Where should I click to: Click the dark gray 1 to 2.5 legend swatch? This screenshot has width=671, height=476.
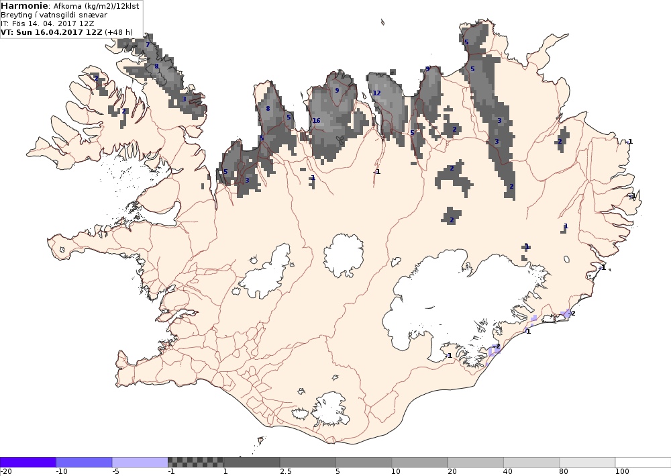pyautogui.click(x=252, y=463)
